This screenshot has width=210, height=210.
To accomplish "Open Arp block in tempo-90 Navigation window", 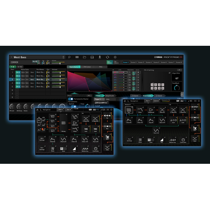I will 162,140.
